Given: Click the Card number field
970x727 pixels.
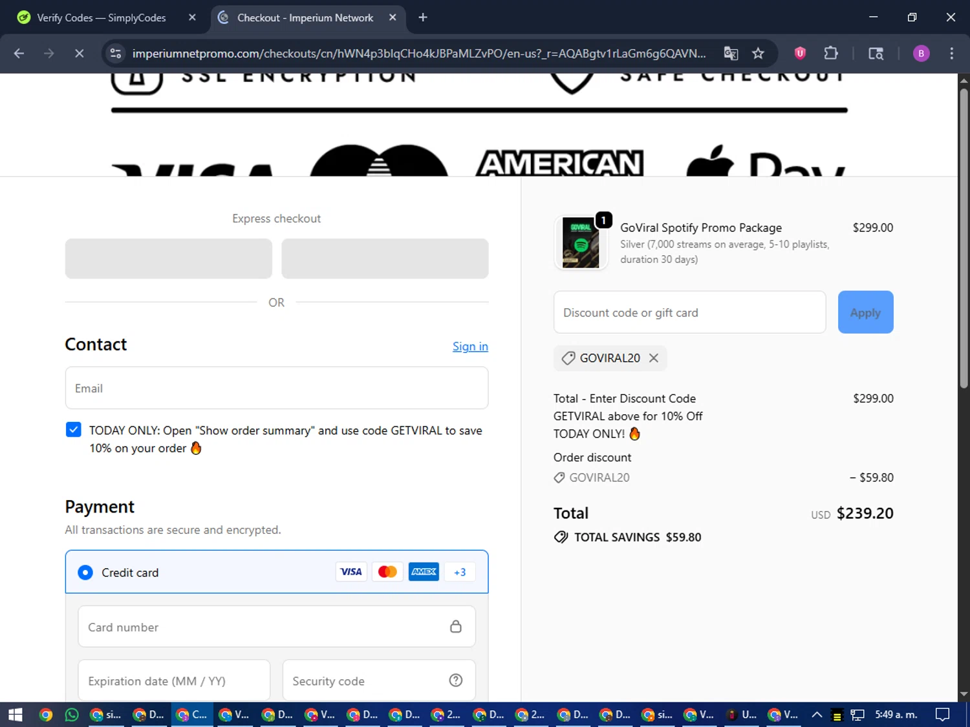Looking at the screenshot, I should click(277, 627).
